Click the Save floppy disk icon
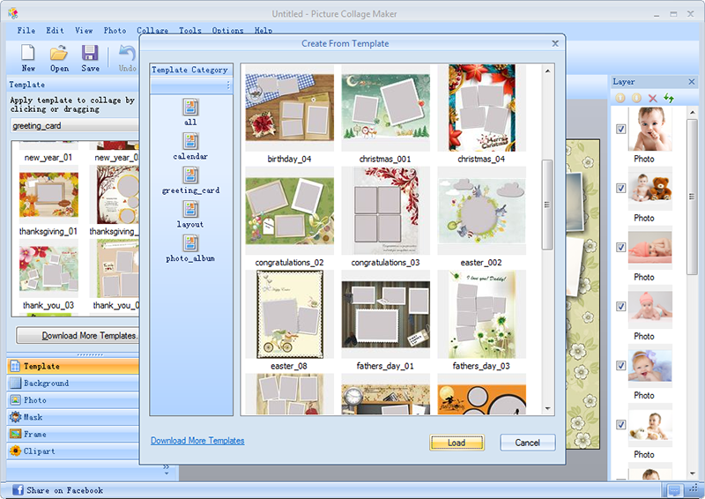 (x=90, y=54)
